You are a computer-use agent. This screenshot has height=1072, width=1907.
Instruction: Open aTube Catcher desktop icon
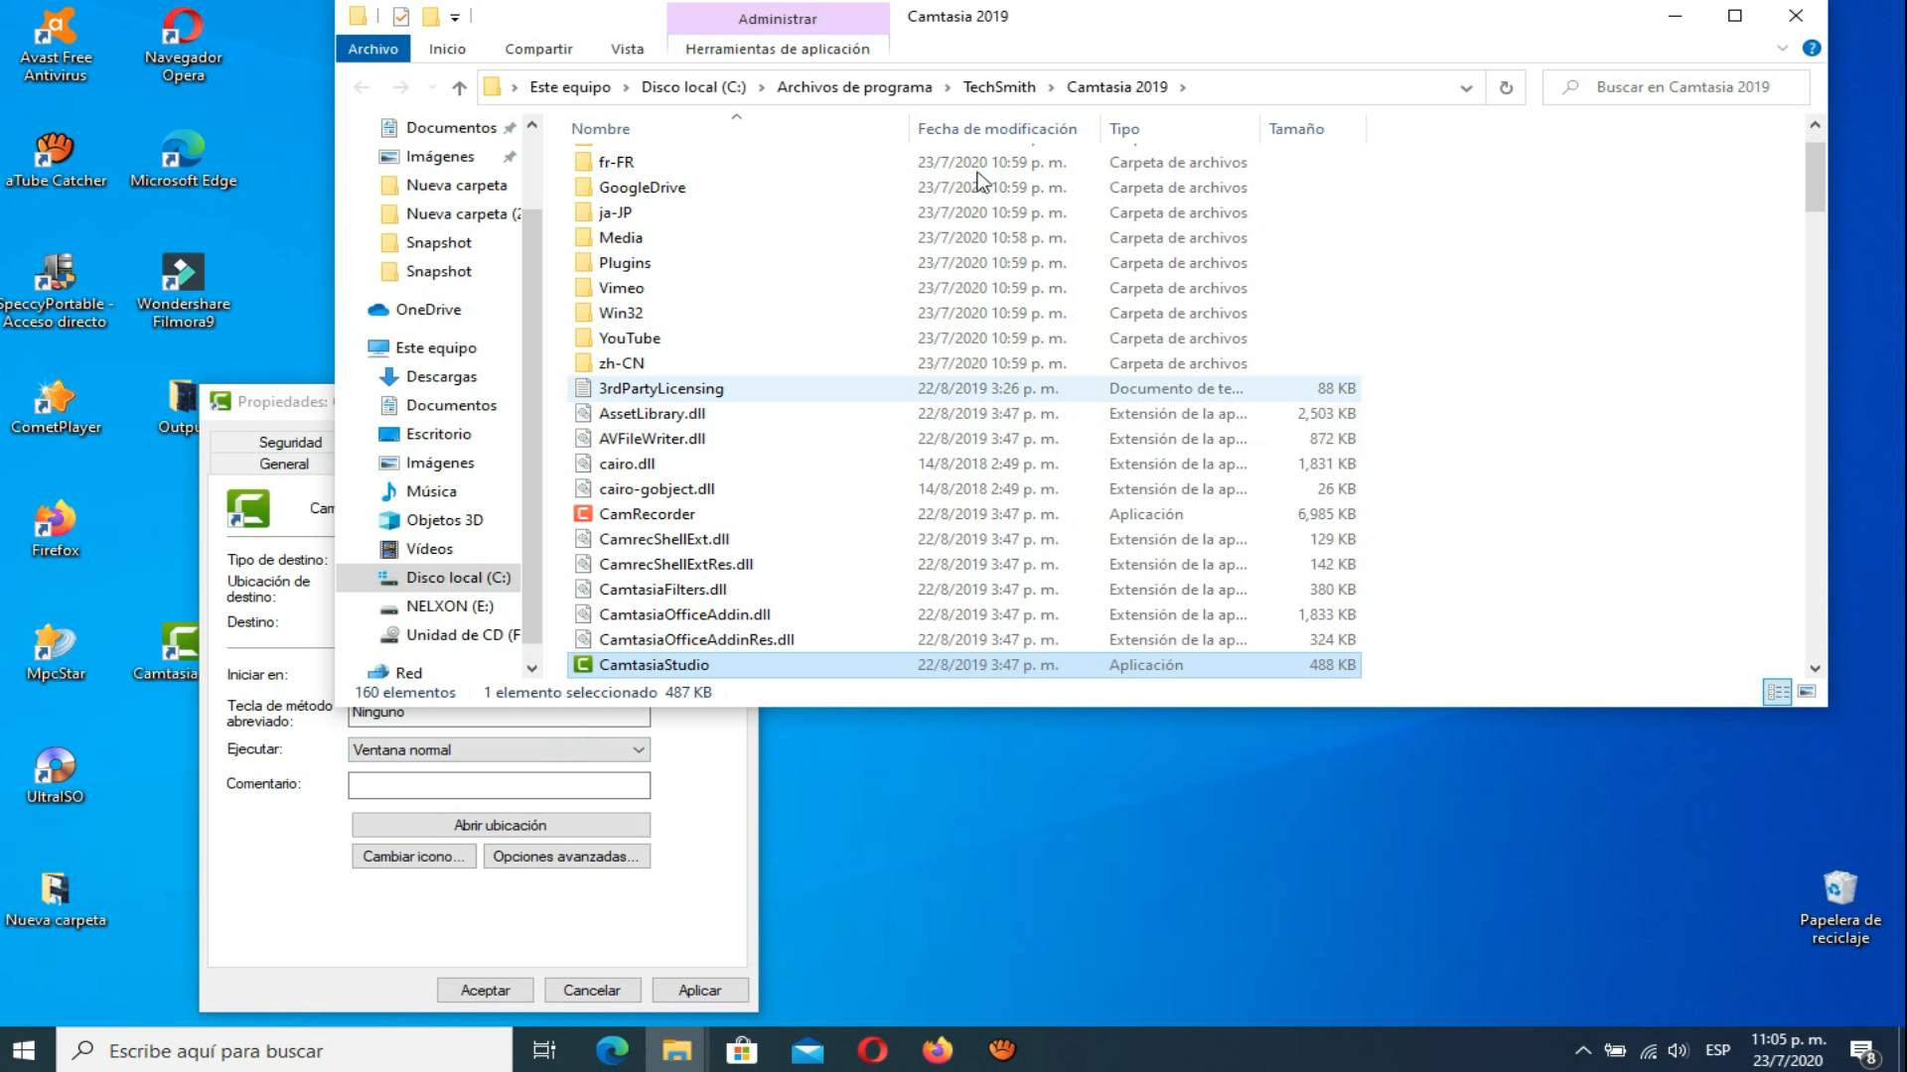click(x=55, y=159)
